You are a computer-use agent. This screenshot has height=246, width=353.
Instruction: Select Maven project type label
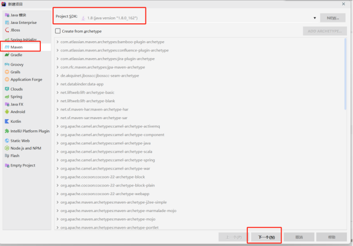pyautogui.click(x=16, y=47)
